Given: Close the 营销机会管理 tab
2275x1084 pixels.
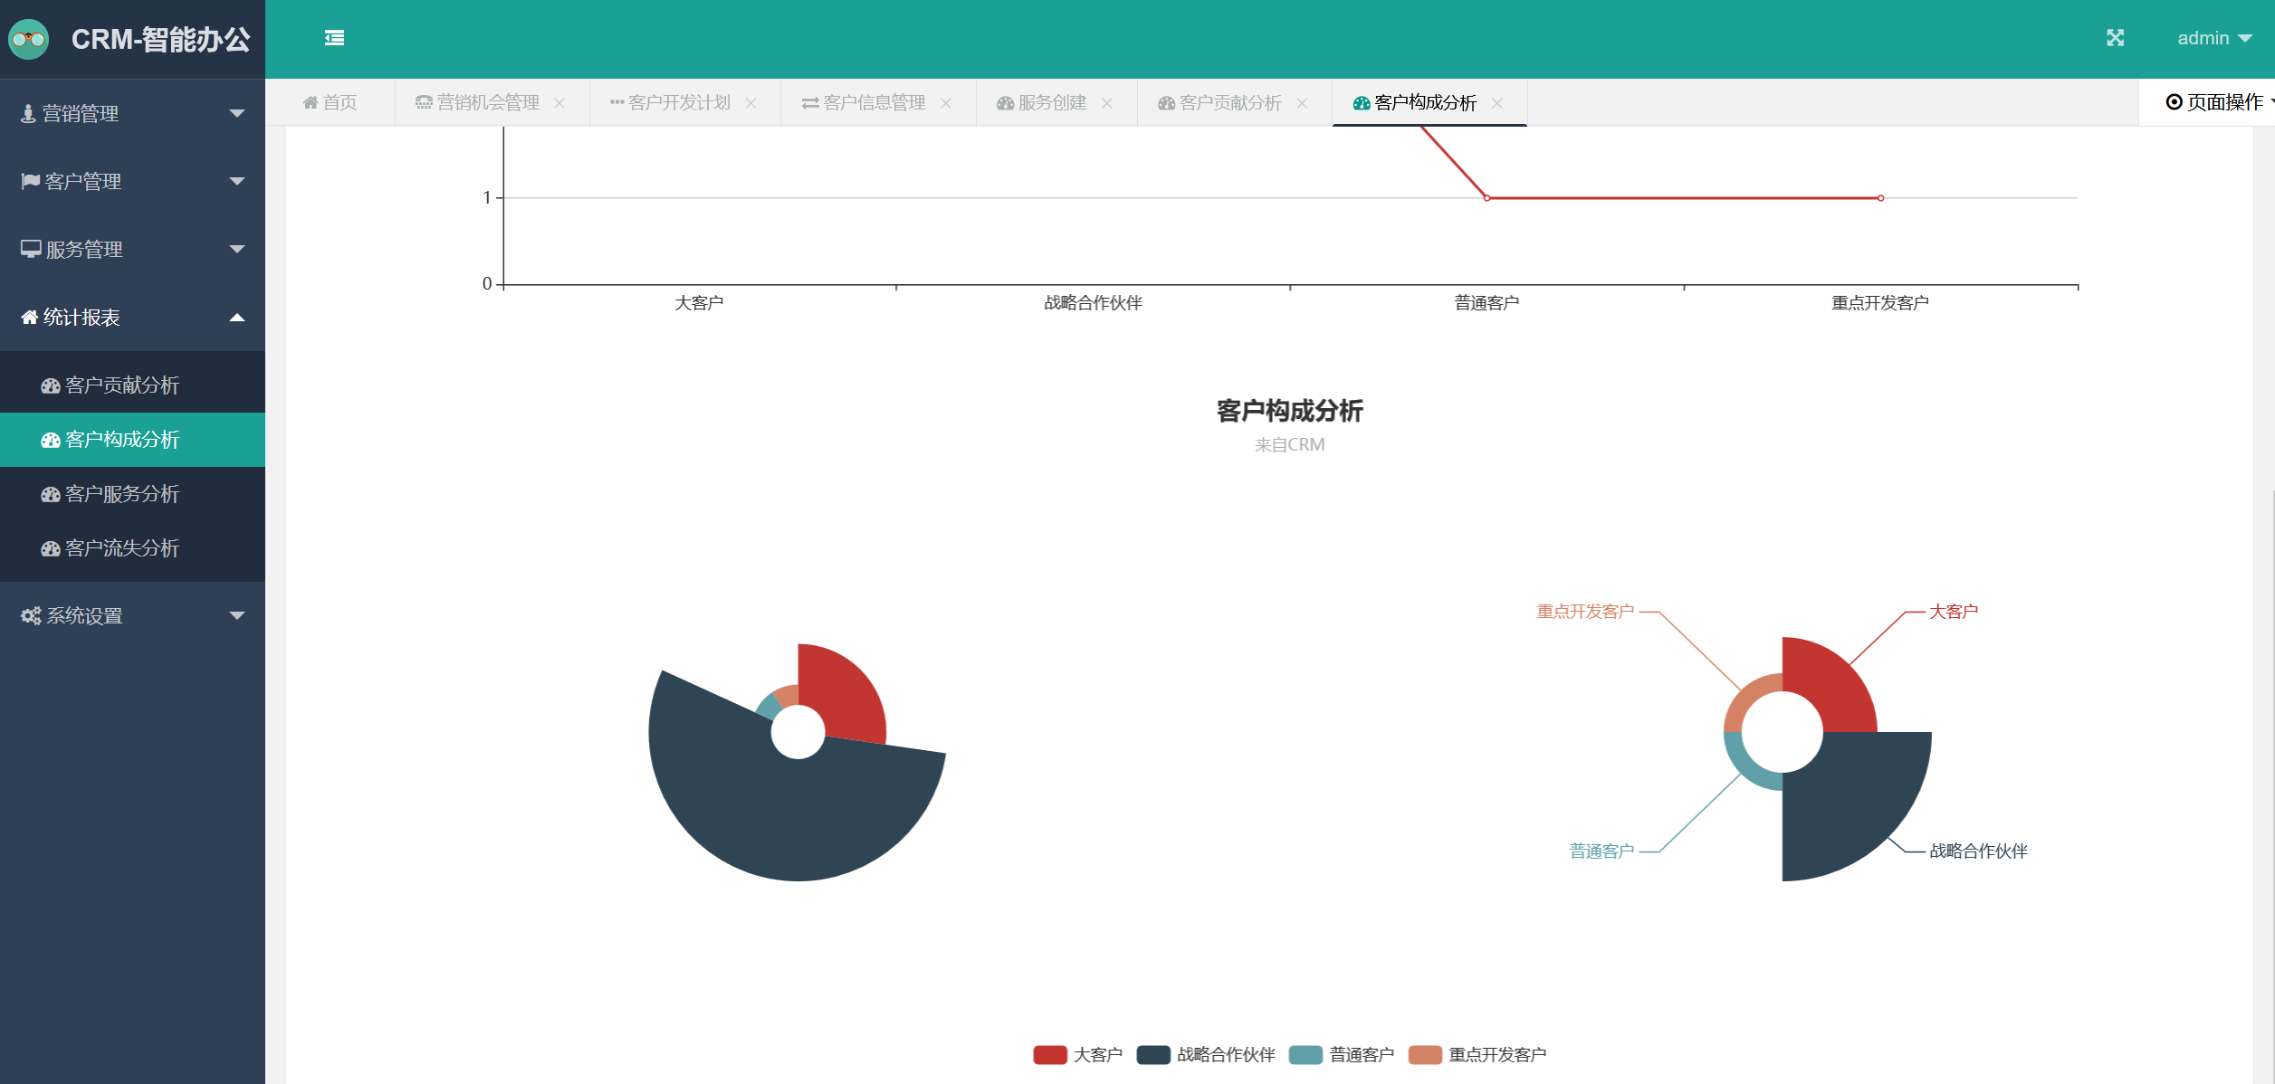Looking at the screenshot, I should point(559,103).
